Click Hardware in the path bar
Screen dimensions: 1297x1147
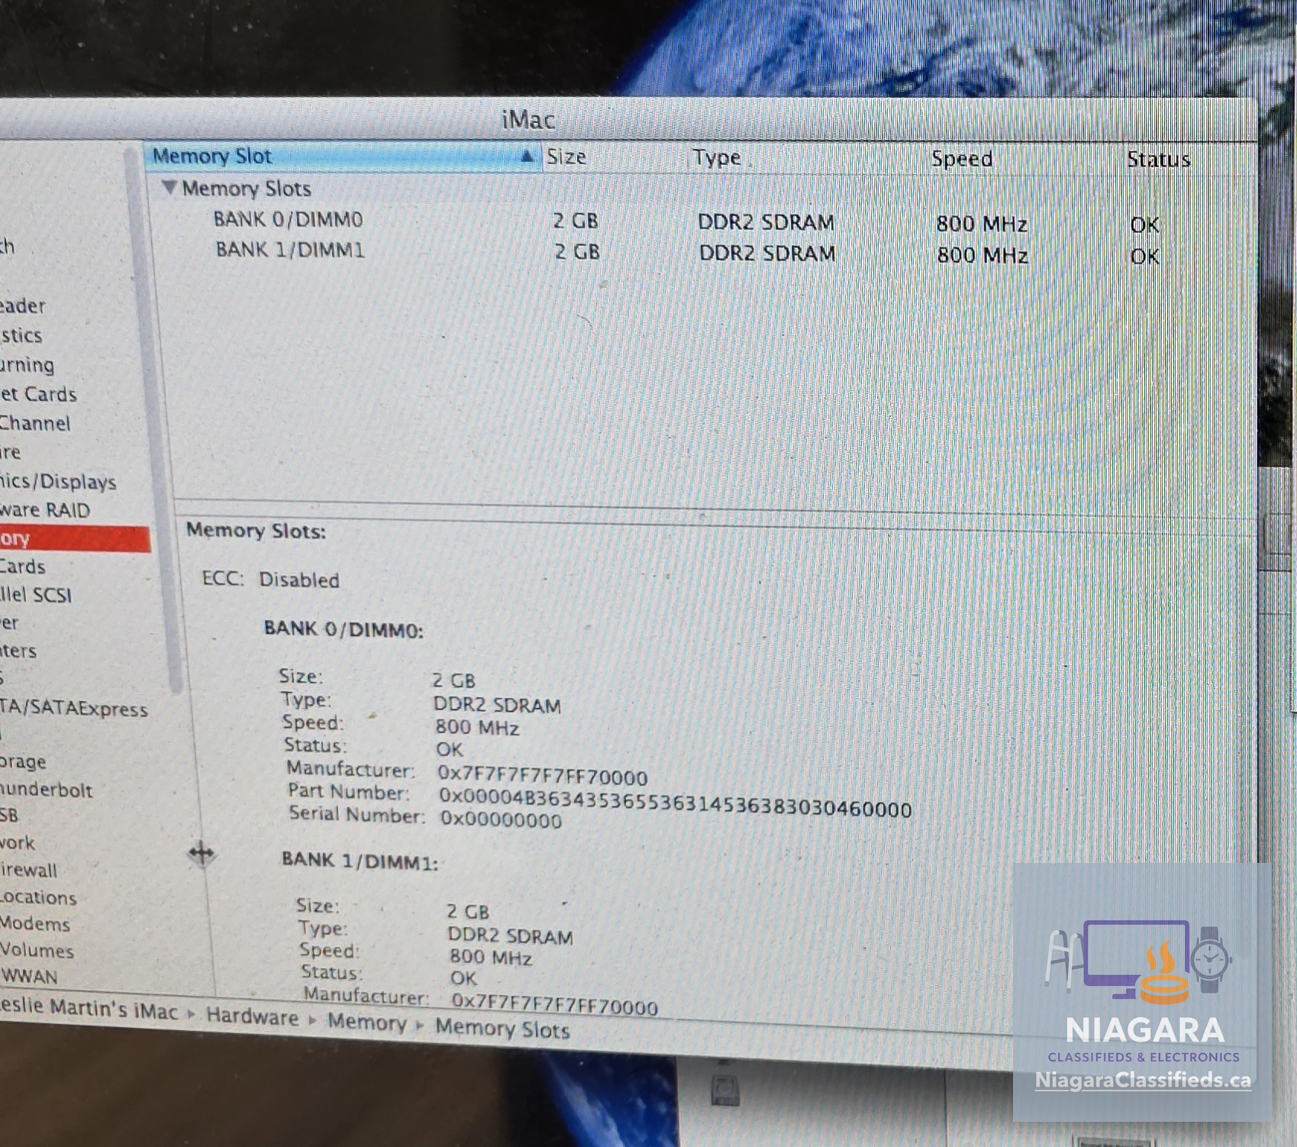pos(252,1016)
